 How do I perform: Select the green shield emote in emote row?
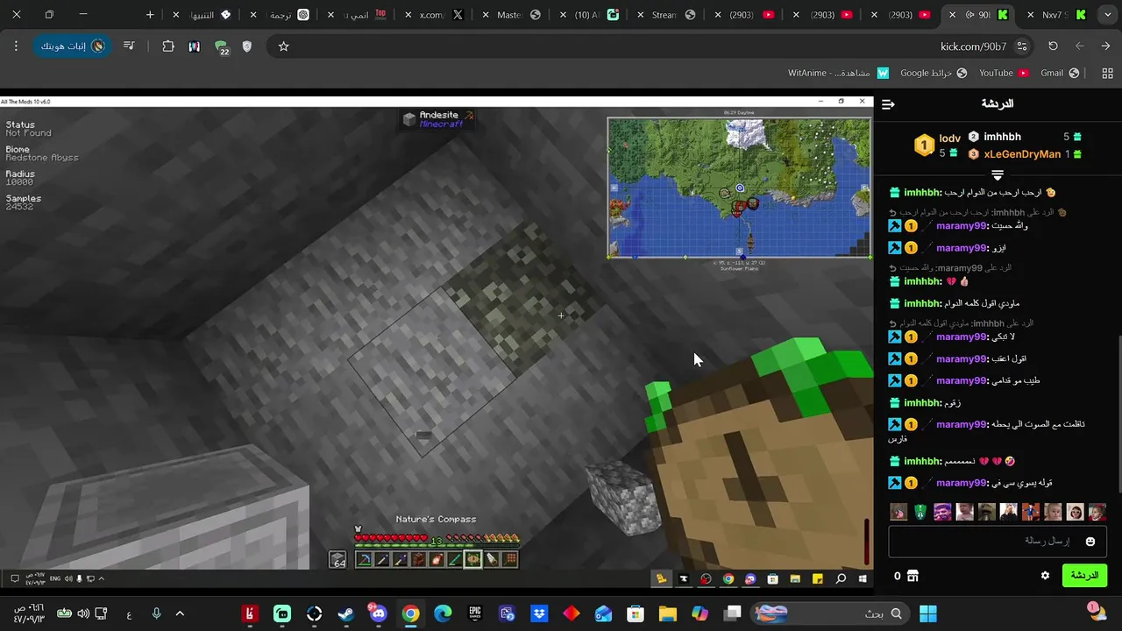pos(920,512)
